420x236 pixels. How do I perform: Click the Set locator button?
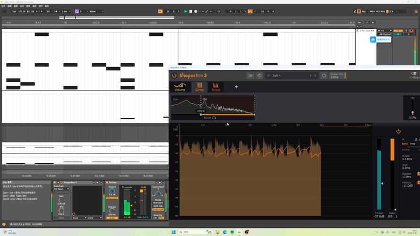click(x=359, y=23)
